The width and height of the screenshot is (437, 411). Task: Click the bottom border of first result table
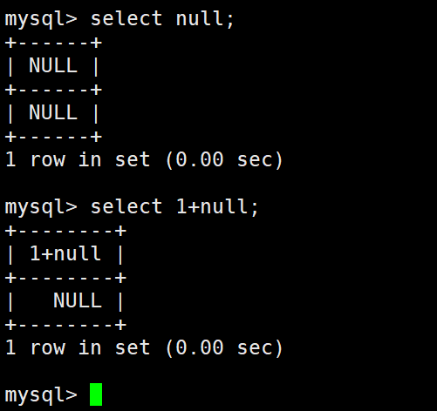coord(53,137)
